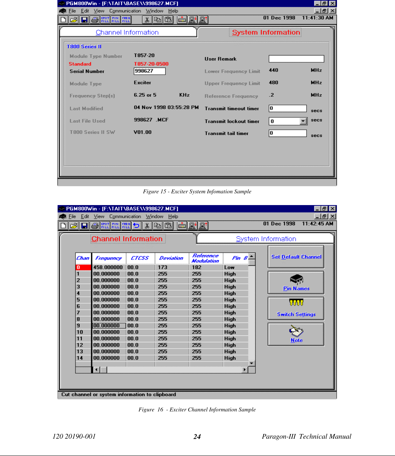Image resolution: width=395 pixels, height=456 pixels.
Task: Click the channel table's horizontal scrollbar left arrow
Action: click(97, 370)
